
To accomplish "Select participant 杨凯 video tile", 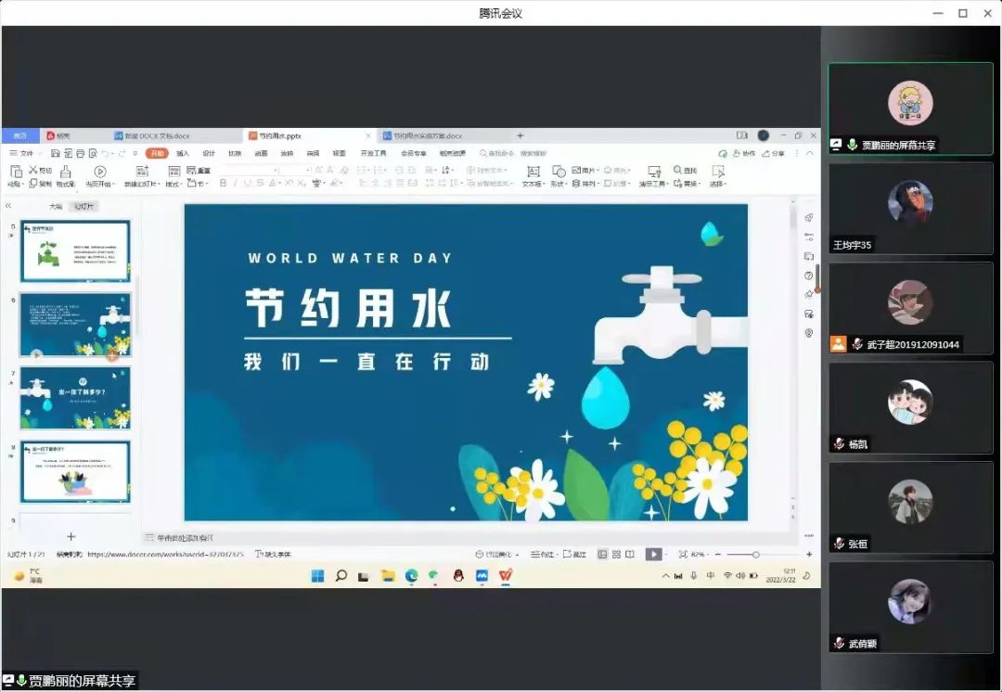I will 911,409.
